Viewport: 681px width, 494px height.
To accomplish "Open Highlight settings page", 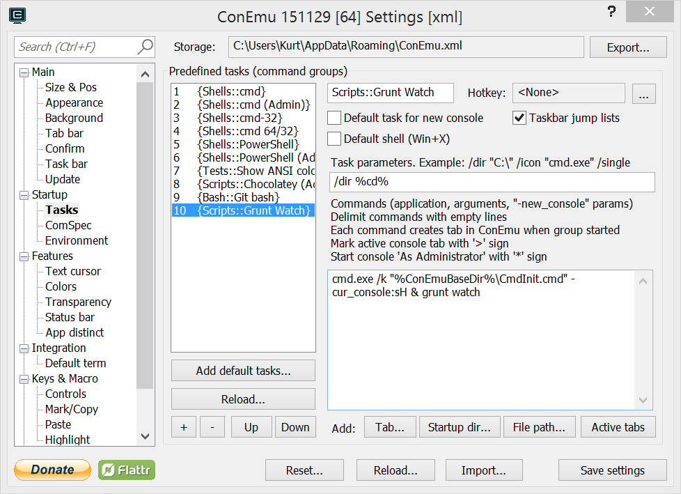I will [x=68, y=440].
